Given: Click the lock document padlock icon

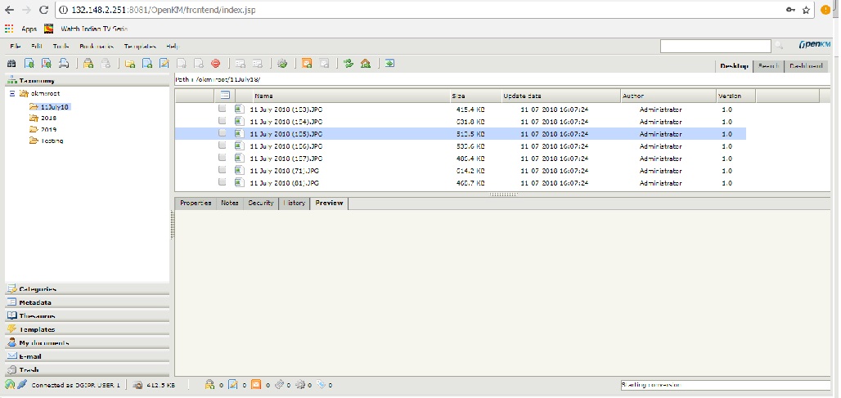Looking at the screenshot, I should click(x=88, y=63).
